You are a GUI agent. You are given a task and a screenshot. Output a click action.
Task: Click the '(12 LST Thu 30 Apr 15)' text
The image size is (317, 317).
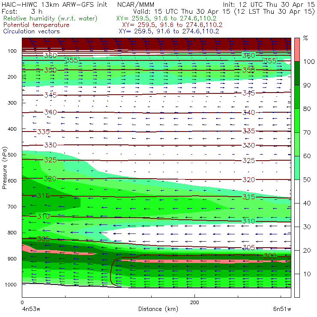coord(274,12)
